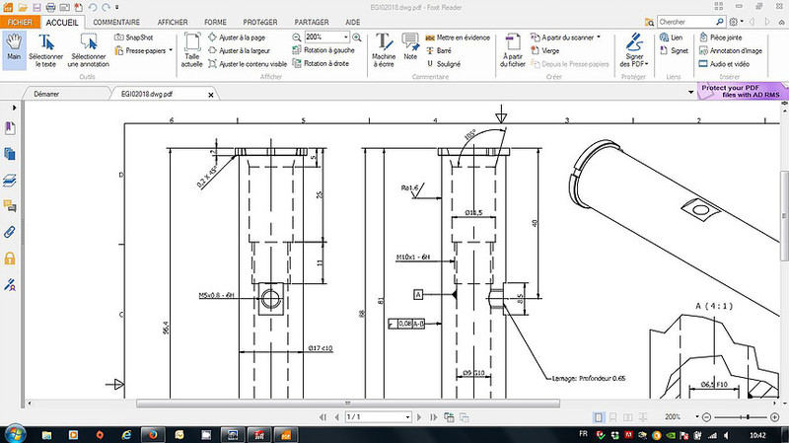This screenshot has height=443, width=789.
Task: Expand the Presse-papiers dropdown
Action: click(x=171, y=49)
